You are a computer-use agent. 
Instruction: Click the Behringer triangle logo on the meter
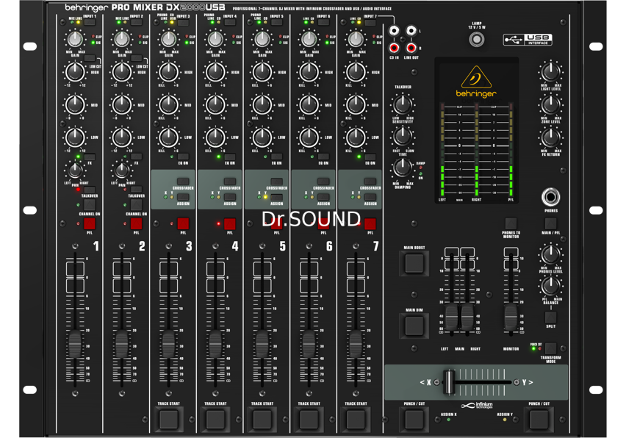click(476, 77)
